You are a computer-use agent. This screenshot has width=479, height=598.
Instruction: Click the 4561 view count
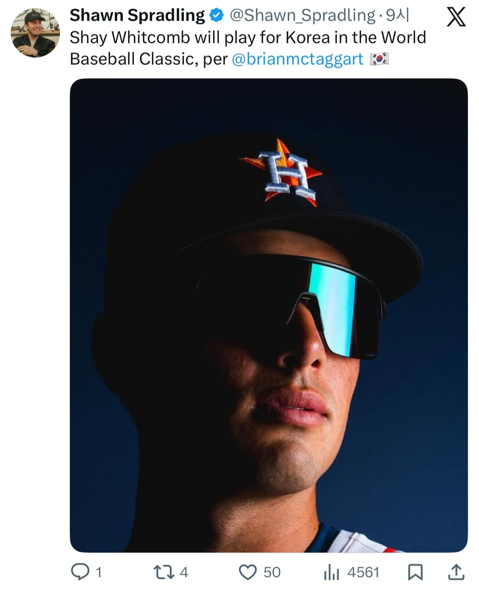(x=363, y=573)
